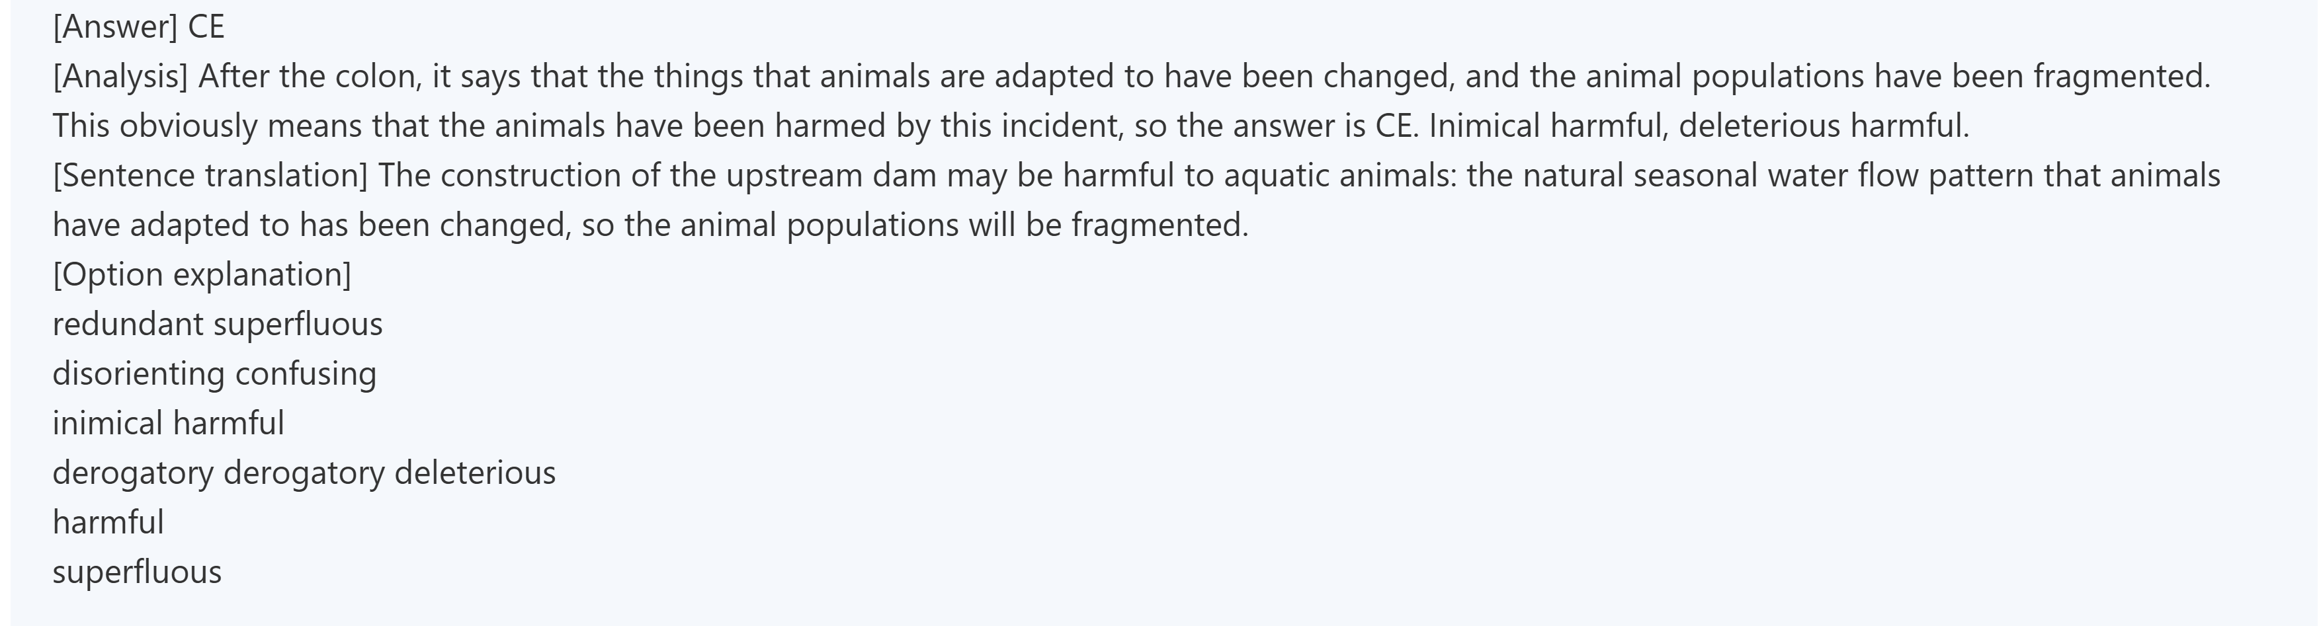
Task: Click the "[Analysis]" label
Action: (x=121, y=77)
